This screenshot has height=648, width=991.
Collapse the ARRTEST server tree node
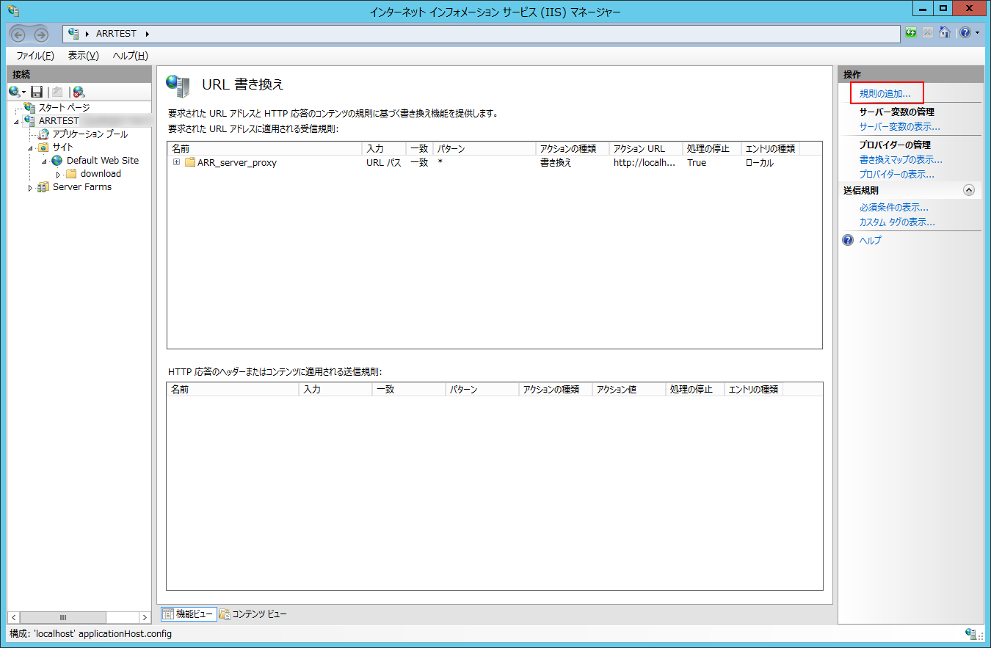pos(16,122)
